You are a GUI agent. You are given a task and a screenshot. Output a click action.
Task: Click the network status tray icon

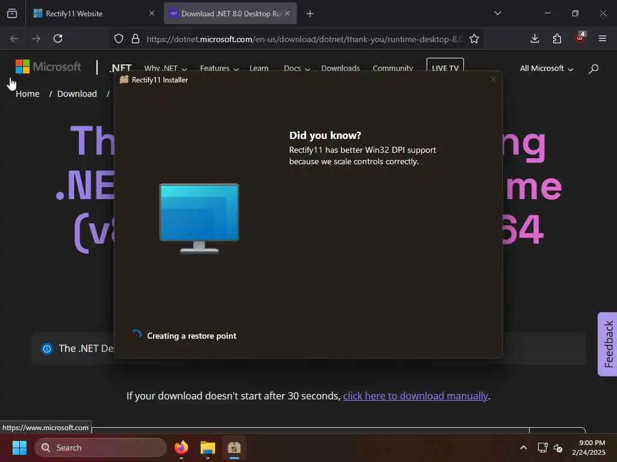[x=542, y=448]
